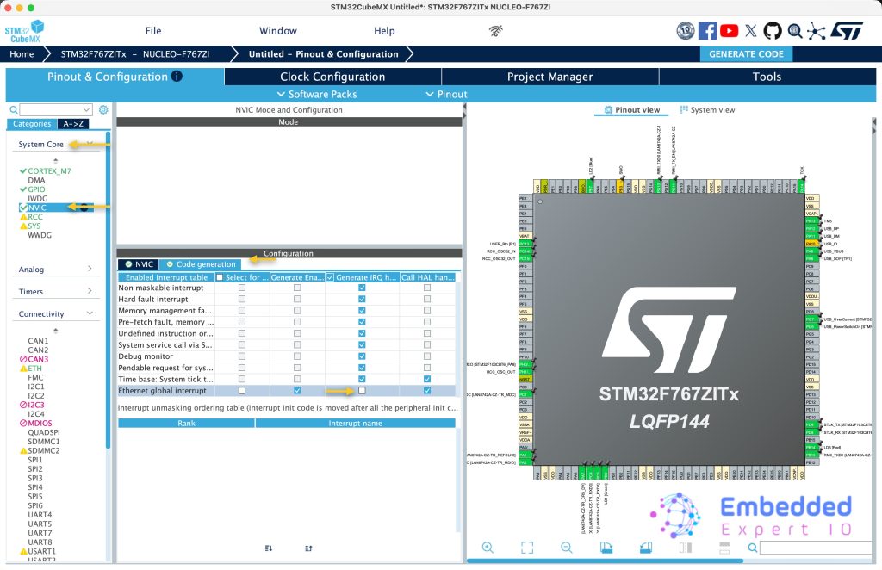Viewport: 882px width, 570px height.
Task: Select ETH in Connectivity list
Action: pos(35,369)
